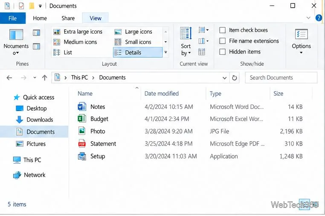Open the Sort by menu
The image size is (325, 216).
(186, 41)
